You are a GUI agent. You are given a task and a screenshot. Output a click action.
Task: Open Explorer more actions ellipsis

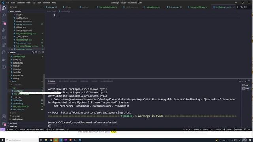(42, 7)
